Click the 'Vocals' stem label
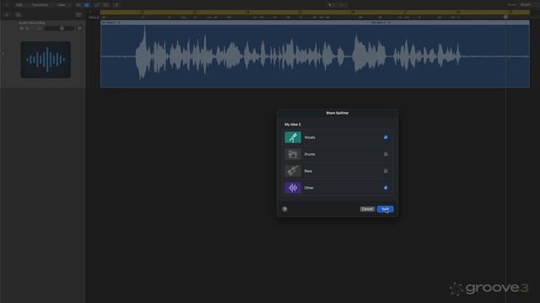 (x=310, y=137)
